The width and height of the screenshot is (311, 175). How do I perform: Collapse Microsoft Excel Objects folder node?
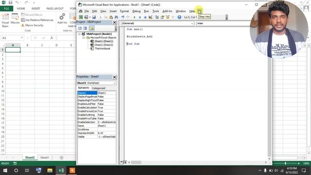(x=84, y=37)
